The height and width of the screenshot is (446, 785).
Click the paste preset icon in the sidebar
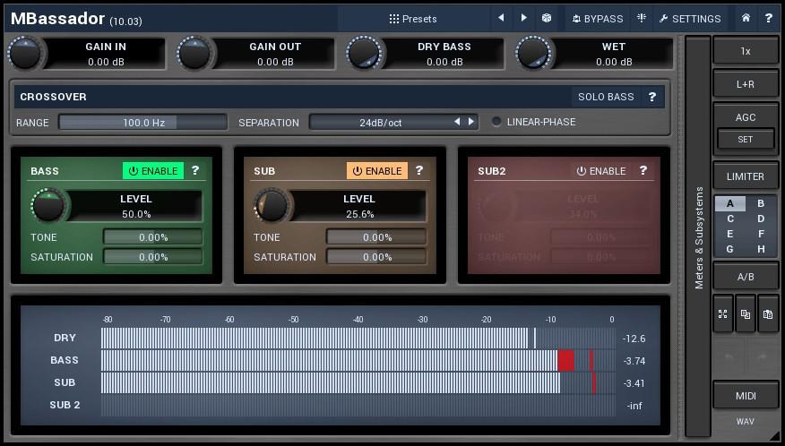(768, 314)
